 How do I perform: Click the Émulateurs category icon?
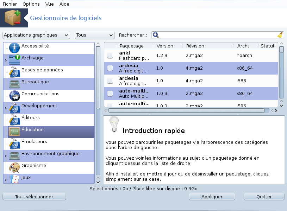(x=14, y=143)
